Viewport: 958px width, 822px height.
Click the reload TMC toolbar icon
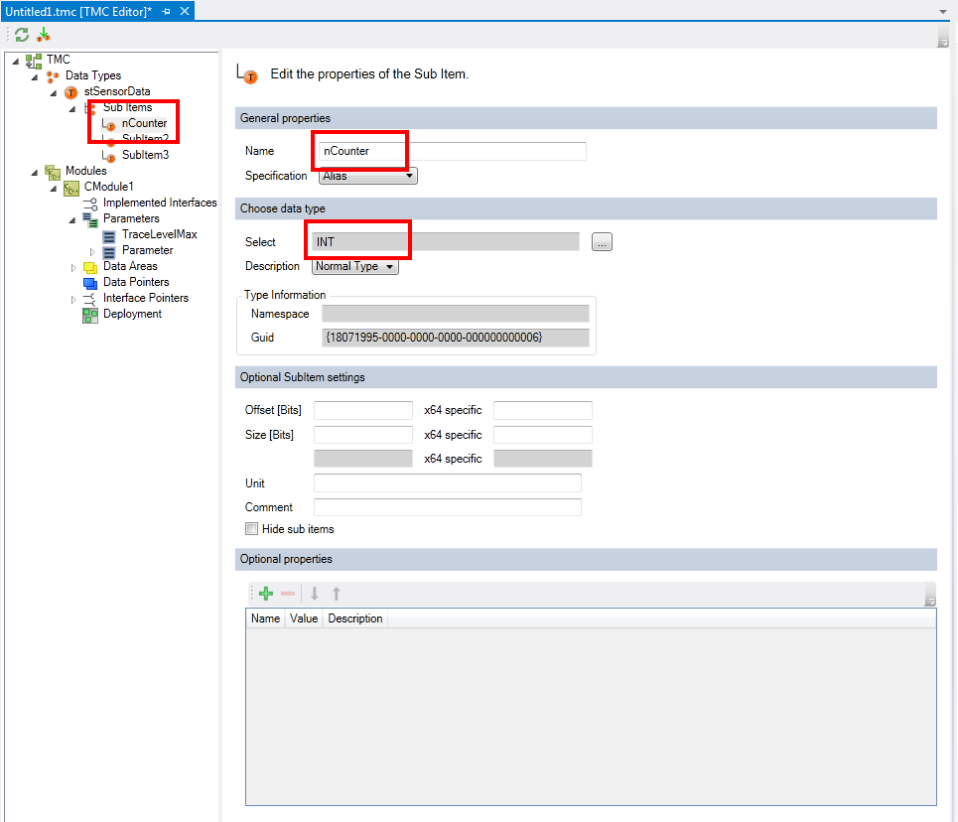(22, 35)
